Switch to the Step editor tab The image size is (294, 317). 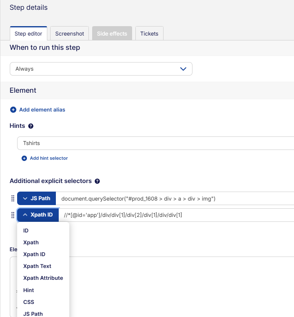tap(29, 33)
